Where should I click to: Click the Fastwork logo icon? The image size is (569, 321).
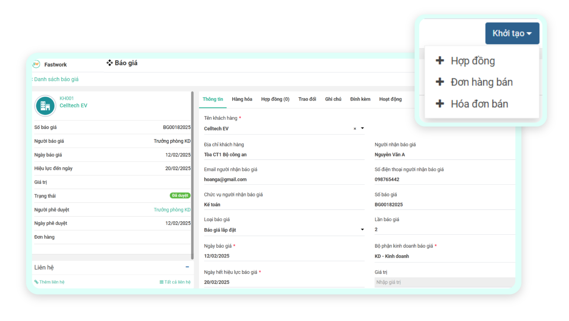pyautogui.click(x=36, y=64)
